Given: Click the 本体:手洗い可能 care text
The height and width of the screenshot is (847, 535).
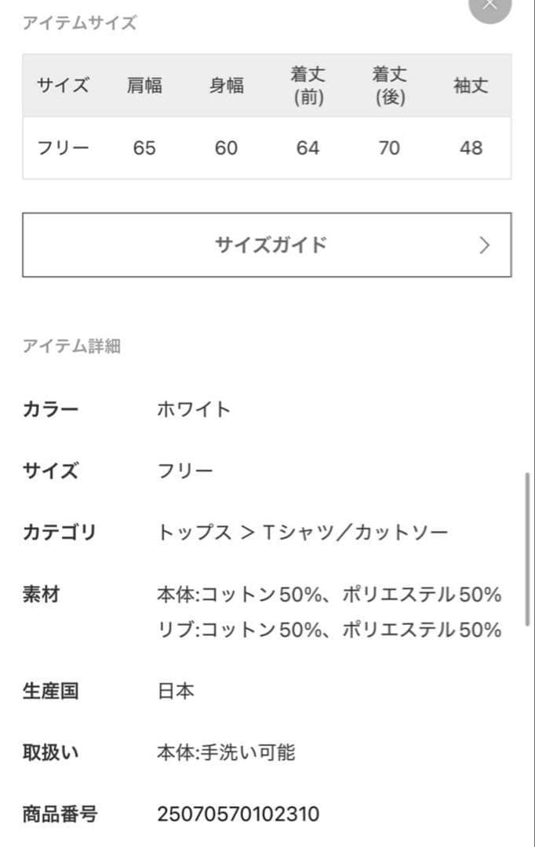Looking at the screenshot, I should click(226, 753).
